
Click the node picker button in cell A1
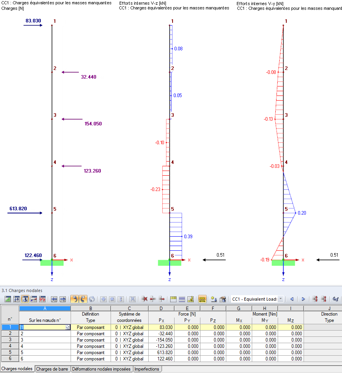tap(67, 327)
